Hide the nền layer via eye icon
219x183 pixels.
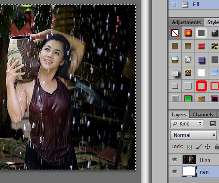[175, 171]
